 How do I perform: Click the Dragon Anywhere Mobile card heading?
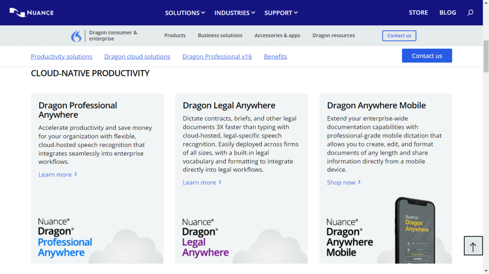376,105
